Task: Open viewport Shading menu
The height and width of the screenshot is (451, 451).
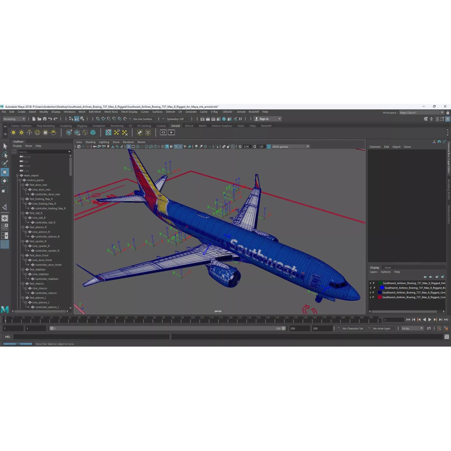Action: pyautogui.click(x=90, y=142)
